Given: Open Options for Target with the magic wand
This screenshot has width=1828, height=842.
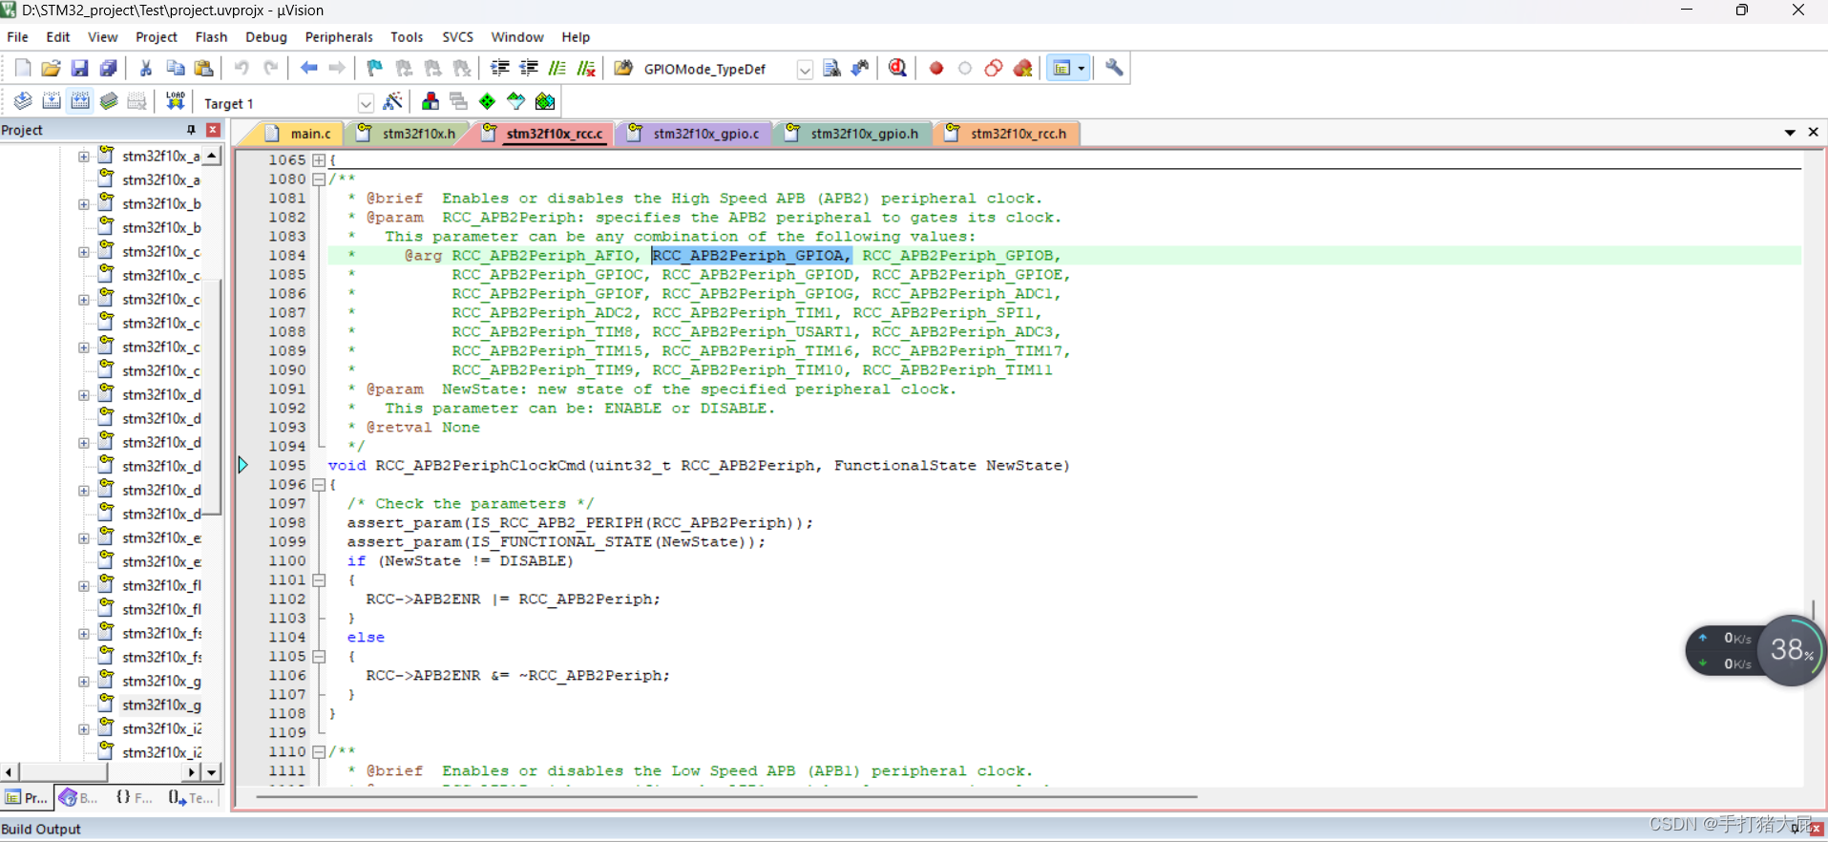Looking at the screenshot, I should (392, 101).
